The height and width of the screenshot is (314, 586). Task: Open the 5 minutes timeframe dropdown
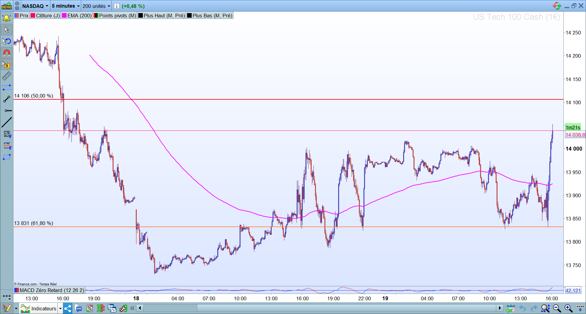coord(66,6)
